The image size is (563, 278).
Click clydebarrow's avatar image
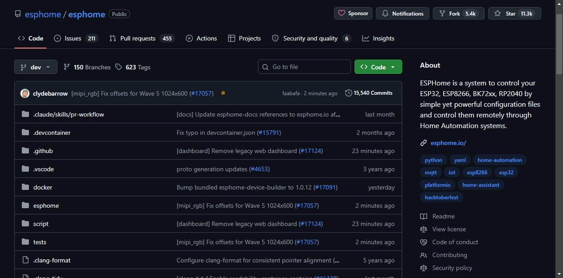point(25,93)
